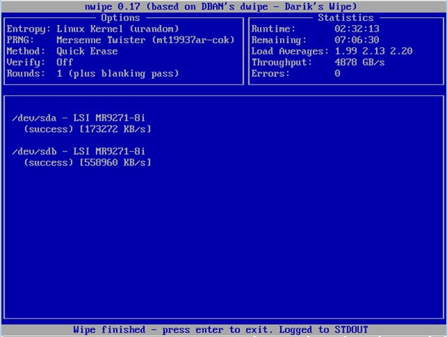
Task: Click the Verify: label
Action: point(26,62)
